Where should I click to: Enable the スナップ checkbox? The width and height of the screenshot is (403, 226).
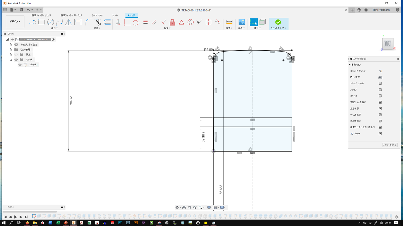(380, 90)
